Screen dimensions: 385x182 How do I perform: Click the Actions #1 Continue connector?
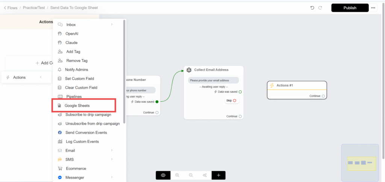[x=323, y=96]
